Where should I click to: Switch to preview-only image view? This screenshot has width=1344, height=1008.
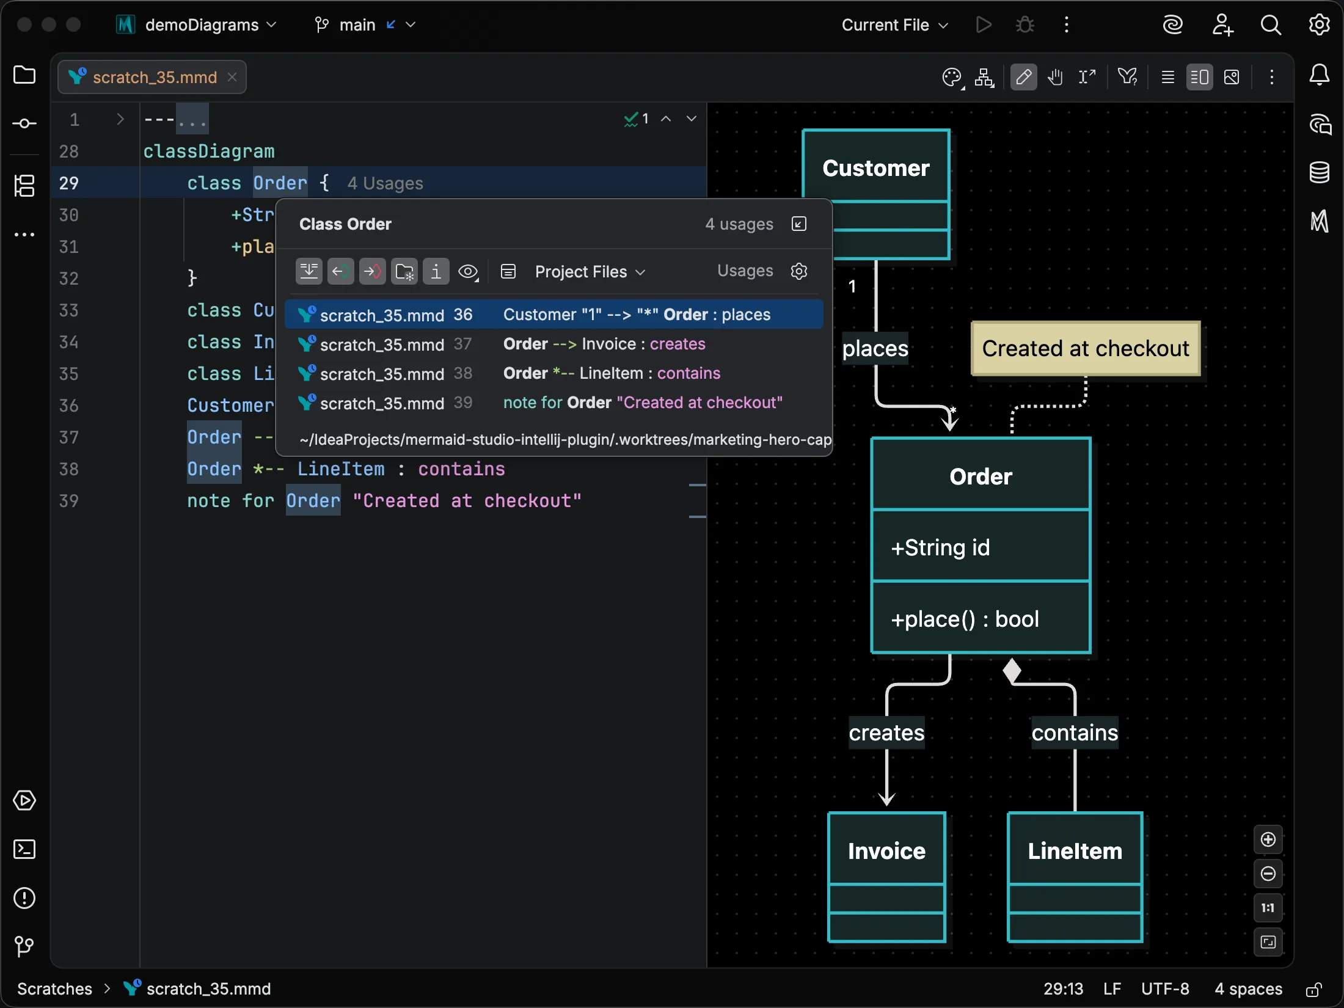(x=1232, y=78)
